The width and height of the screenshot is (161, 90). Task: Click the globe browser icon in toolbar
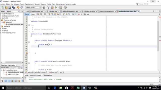pos(44,7)
